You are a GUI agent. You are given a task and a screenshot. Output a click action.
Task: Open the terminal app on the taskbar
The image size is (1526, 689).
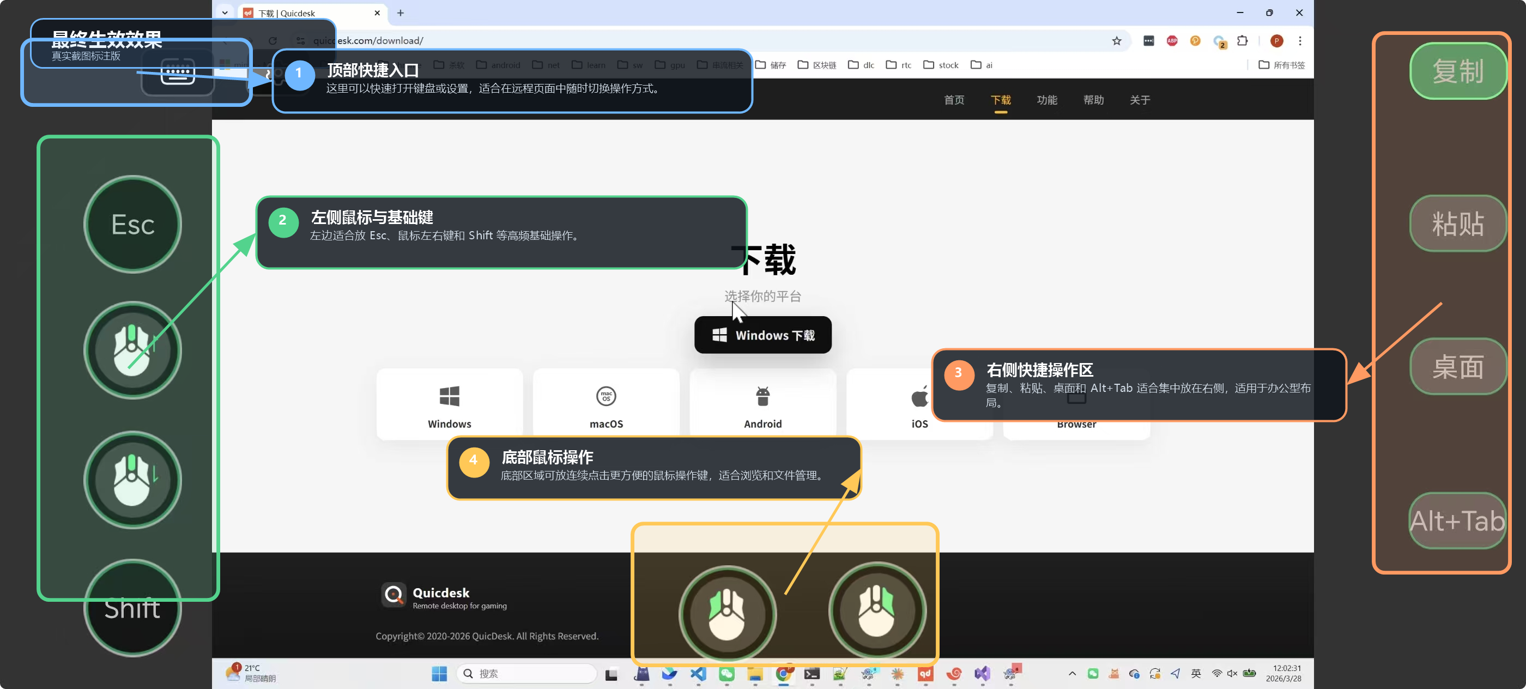click(812, 674)
